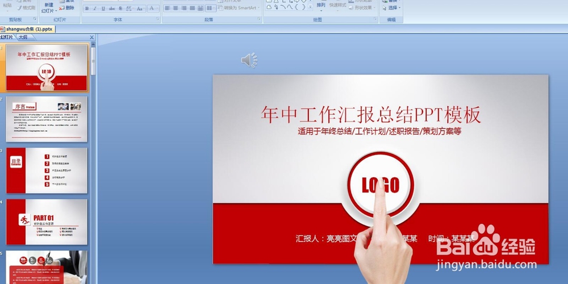The width and height of the screenshot is (568, 284).
Task: Toggle bold formatting in the font group
Action: click(87, 9)
